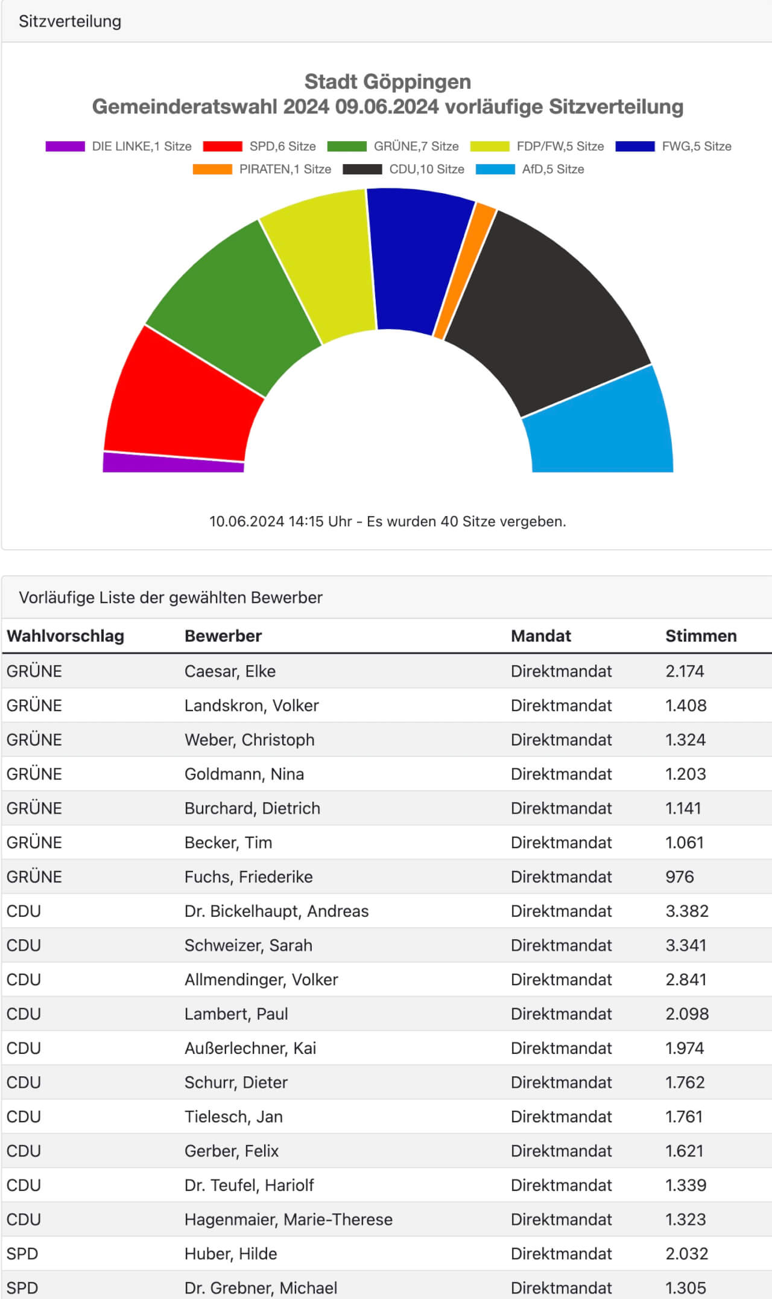This screenshot has height=1299, width=772.
Task: Click the PIRATEN orange legend swatch
Action: pyautogui.click(x=212, y=169)
